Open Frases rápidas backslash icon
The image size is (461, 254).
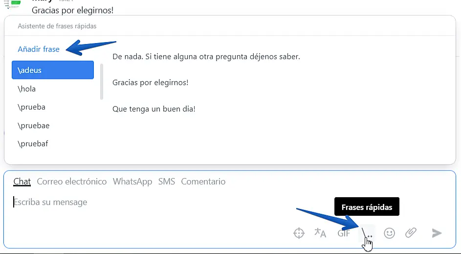click(x=367, y=233)
